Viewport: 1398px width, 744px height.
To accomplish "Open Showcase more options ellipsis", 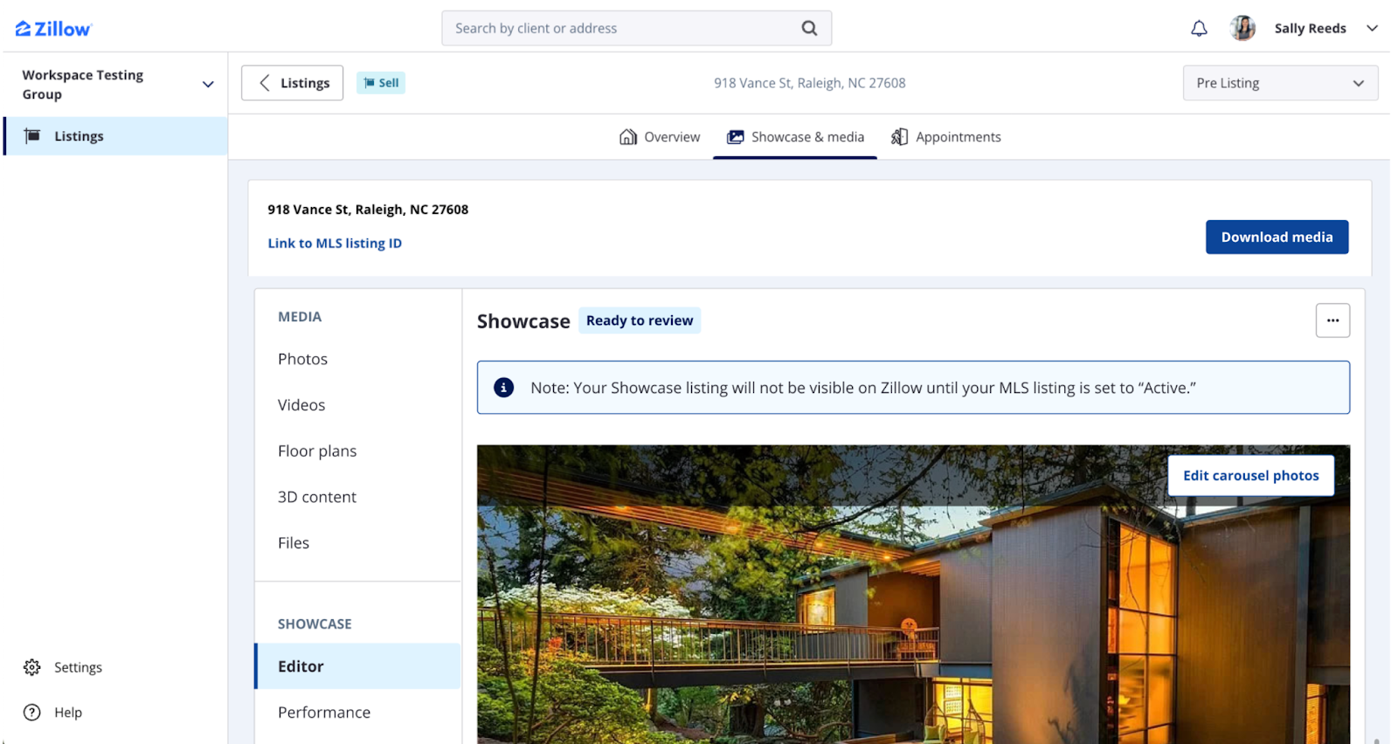I will [1332, 320].
